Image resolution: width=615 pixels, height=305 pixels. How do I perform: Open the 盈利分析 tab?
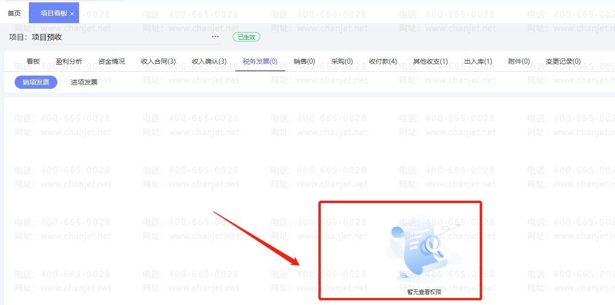[x=69, y=61]
